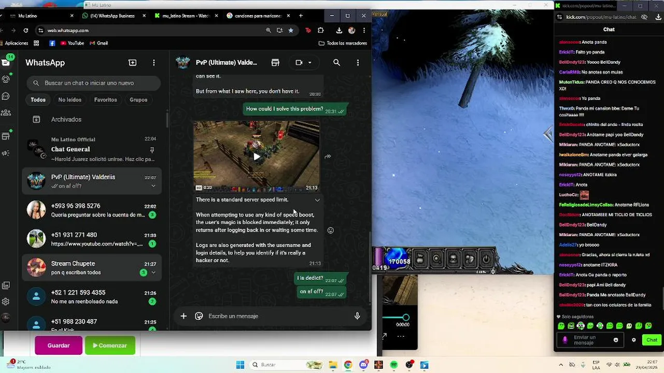Open chat with +593 96 398 5276

pos(92,210)
